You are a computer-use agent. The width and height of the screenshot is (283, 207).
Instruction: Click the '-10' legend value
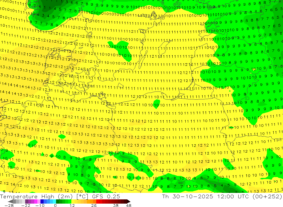click(x=40, y=206)
